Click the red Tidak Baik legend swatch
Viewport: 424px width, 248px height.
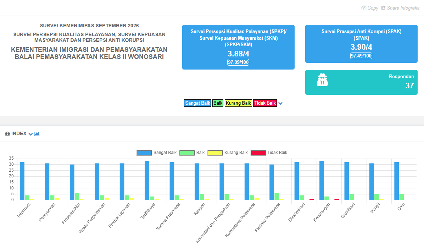pos(258,153)
